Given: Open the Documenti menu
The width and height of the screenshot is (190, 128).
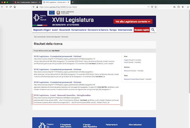Looking at the screenshot, I should pyautogui.click(x=65, y=30).
